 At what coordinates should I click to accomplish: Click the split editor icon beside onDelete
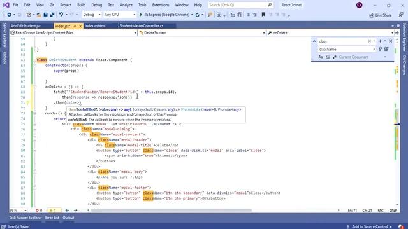pos(397,32)
